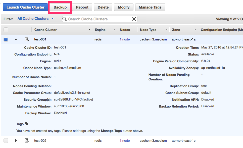Expand the test-002 row details

tap(16, 140)
